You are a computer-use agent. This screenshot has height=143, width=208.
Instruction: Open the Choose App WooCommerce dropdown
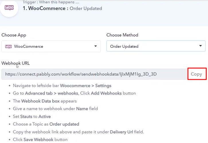51,46
